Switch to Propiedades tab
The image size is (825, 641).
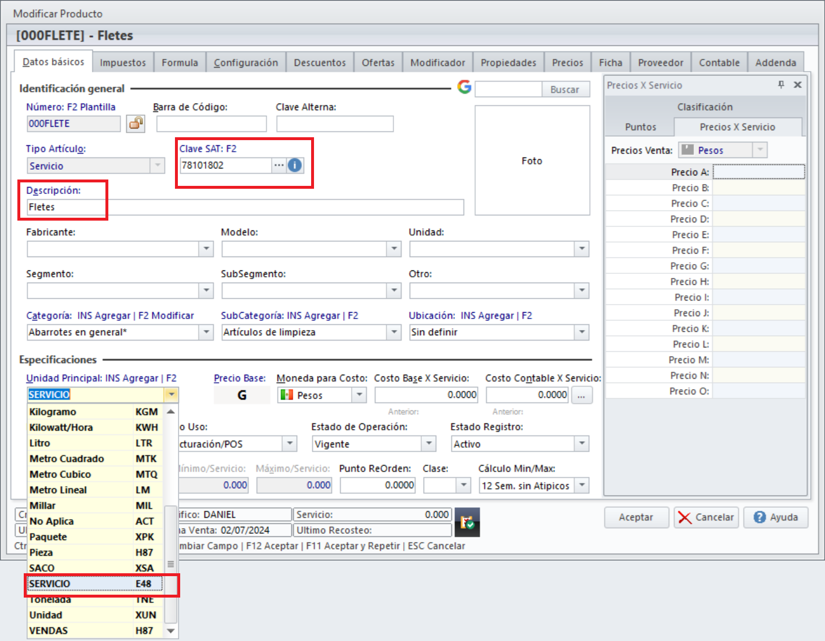(509, 63)
